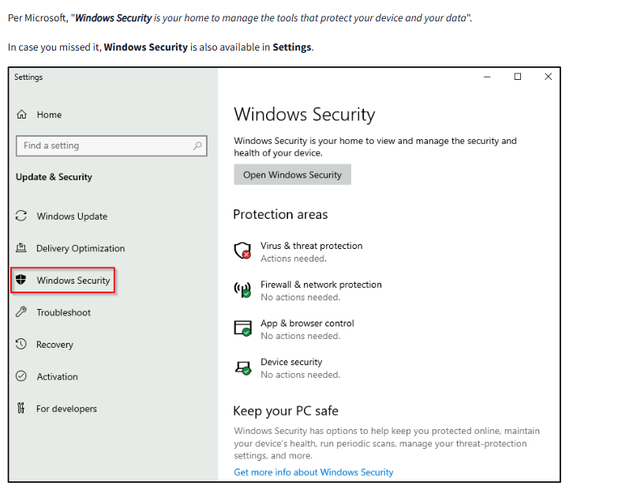Click the Delivery Optimization icon
622x490 pixels.
pyautogui.click(x=21, y=248)
